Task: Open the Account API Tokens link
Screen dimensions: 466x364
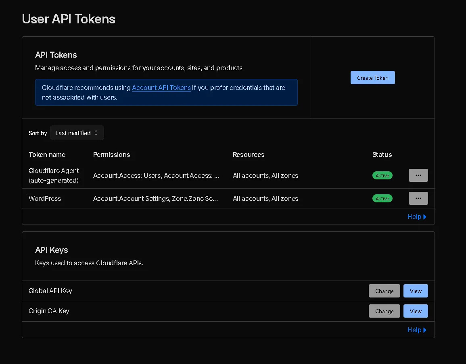Action: pos(161,87)
